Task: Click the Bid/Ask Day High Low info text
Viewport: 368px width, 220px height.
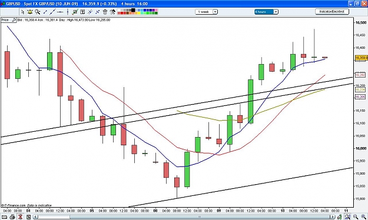Action: [64, 20]
